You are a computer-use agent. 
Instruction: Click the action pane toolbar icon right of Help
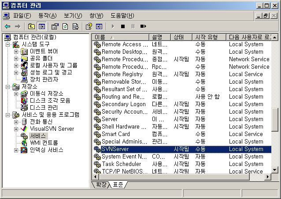point(99,27)
